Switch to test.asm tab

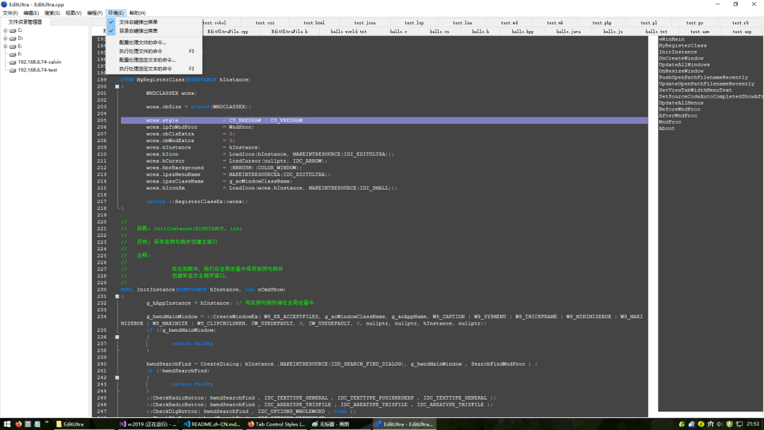(x=700, y=32)
